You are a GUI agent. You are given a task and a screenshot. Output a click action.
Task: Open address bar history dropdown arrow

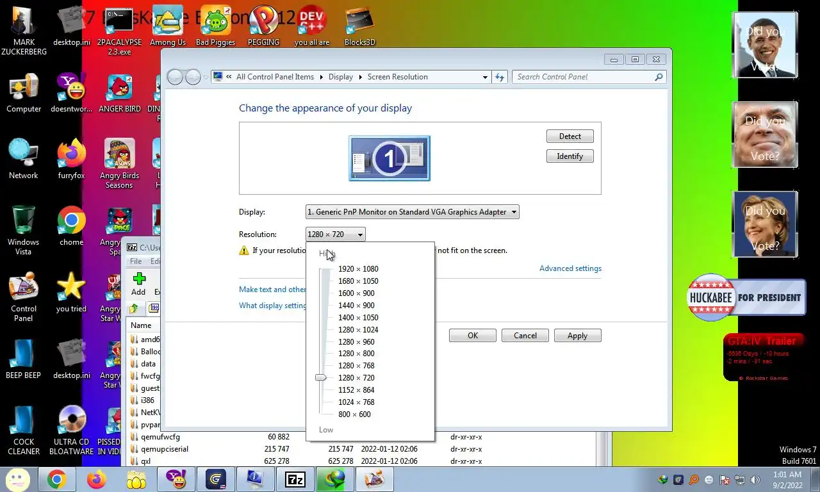485,77
